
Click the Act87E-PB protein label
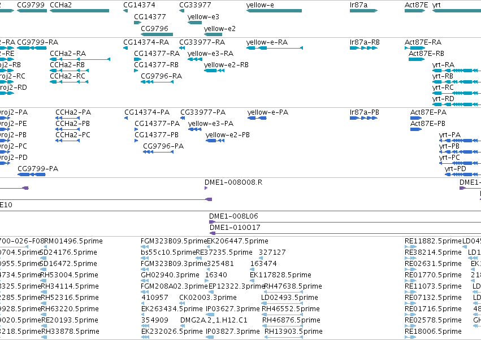pos(428,124)
